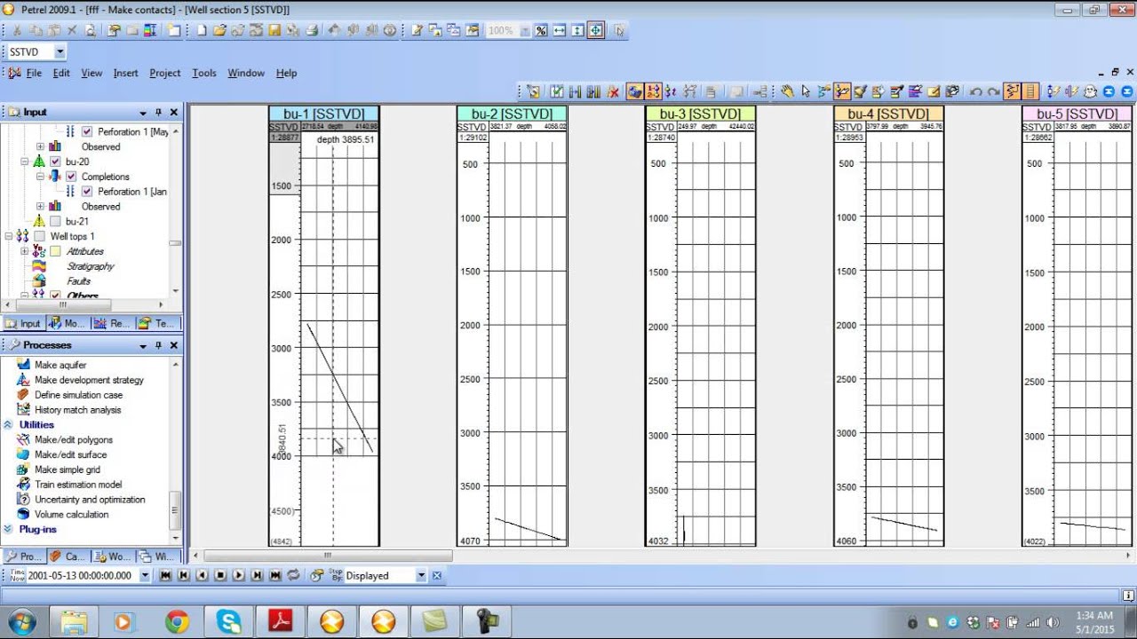Click the Windows Start orb
The image size is (1137, 639).
tap(20, 622)
